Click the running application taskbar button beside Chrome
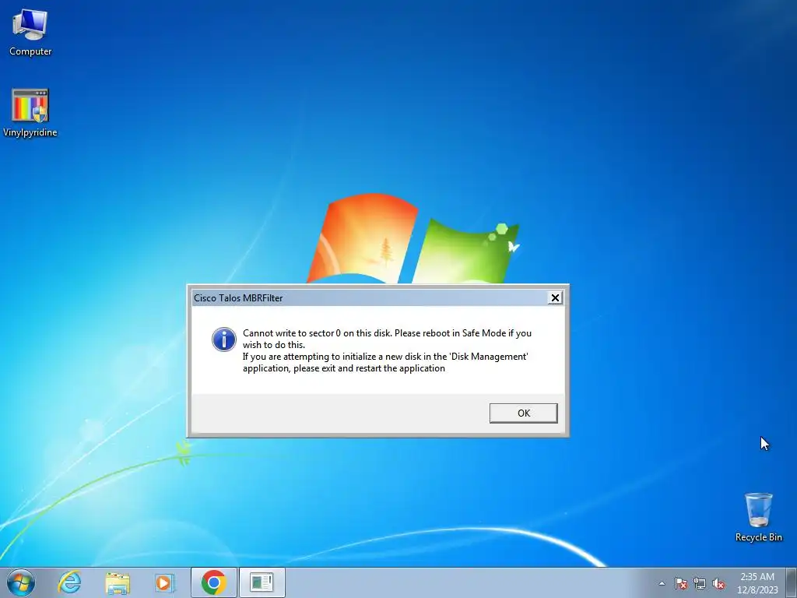The height and width of the screenshot is (598, 797). [262, 582]
